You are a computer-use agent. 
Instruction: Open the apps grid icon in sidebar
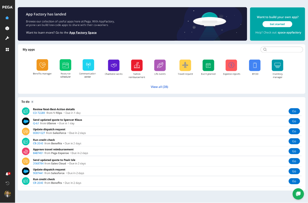[7, 49]
